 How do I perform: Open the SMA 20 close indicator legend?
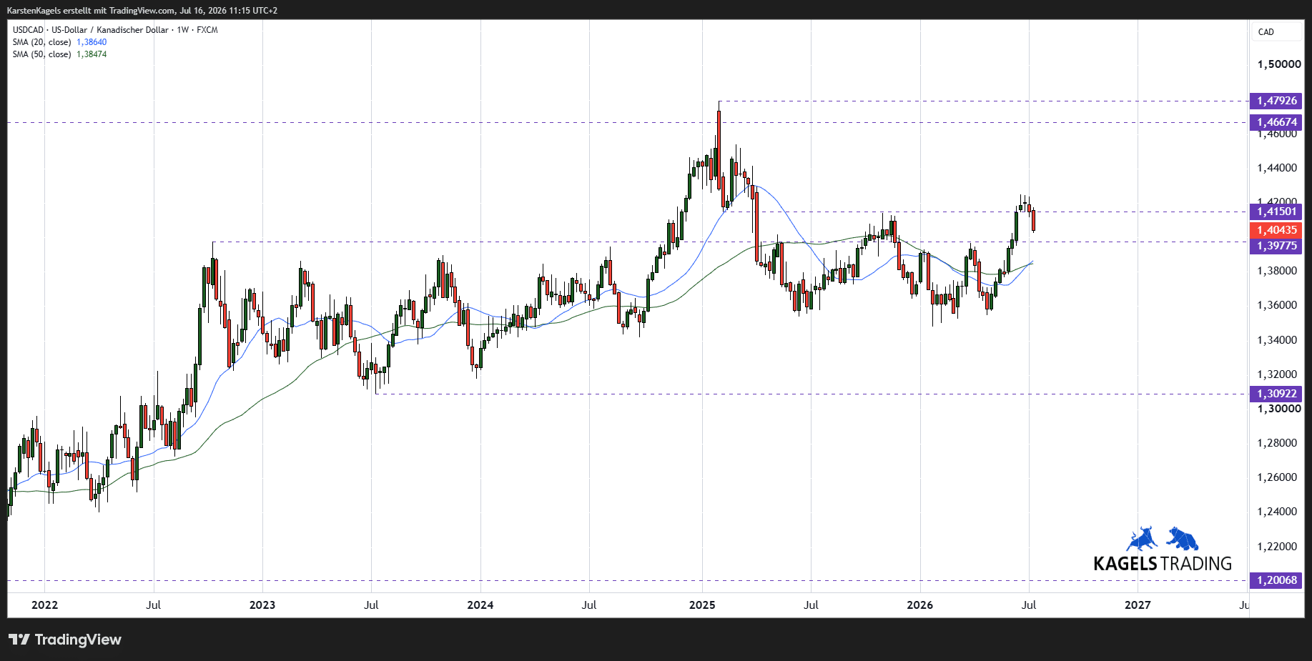(59, 42)
